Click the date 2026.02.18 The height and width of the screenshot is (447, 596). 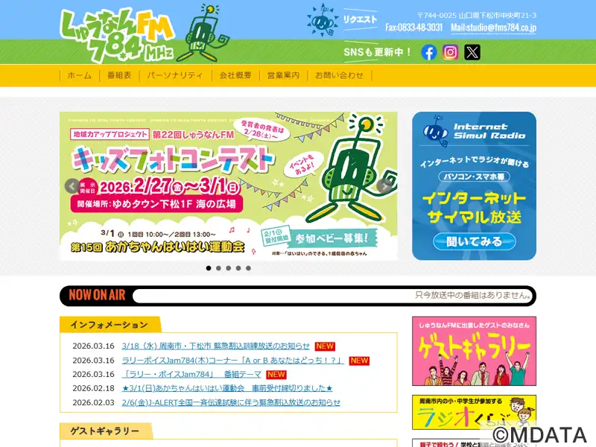coord(94,388)
